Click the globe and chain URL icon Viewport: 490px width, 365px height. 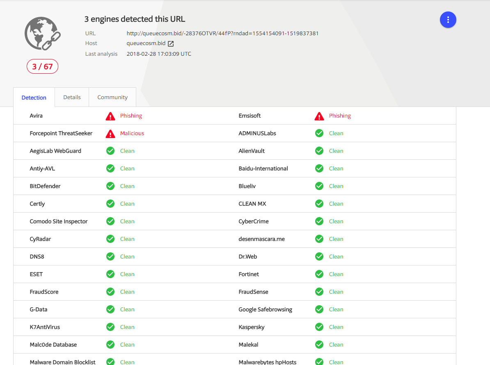click(x=42, y=33)
